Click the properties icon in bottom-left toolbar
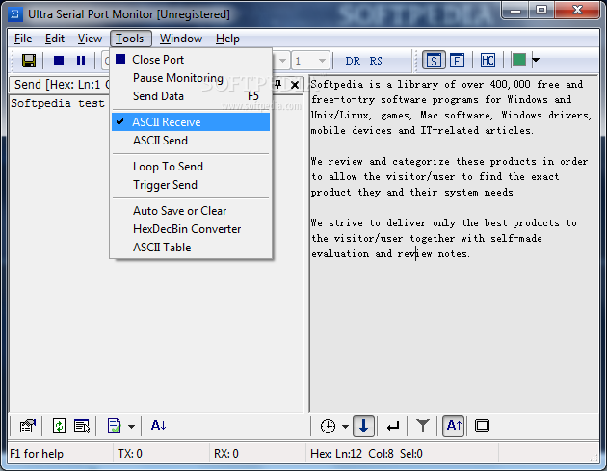Screen dimensions: 607x471 tap(28, 426)
